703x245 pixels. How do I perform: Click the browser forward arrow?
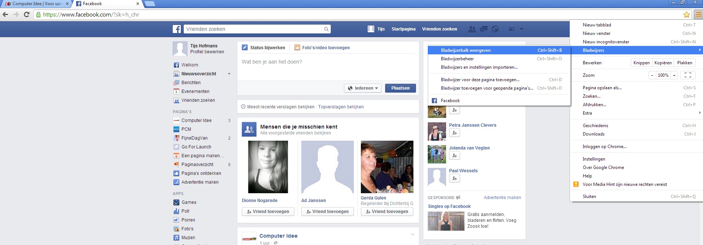[x=16, y=15]
